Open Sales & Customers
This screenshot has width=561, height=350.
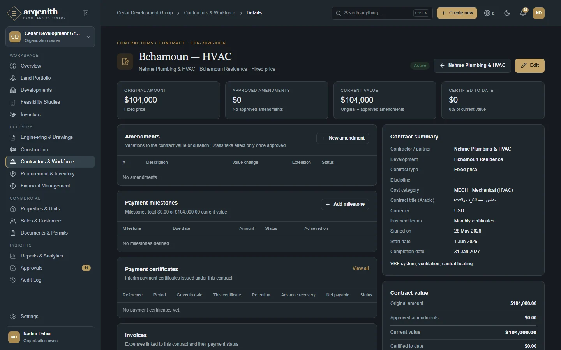(x=50, y=221)
